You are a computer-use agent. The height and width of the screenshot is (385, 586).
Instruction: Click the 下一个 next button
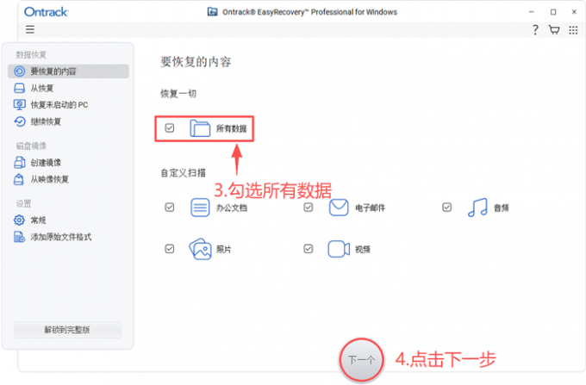(361, 360)
